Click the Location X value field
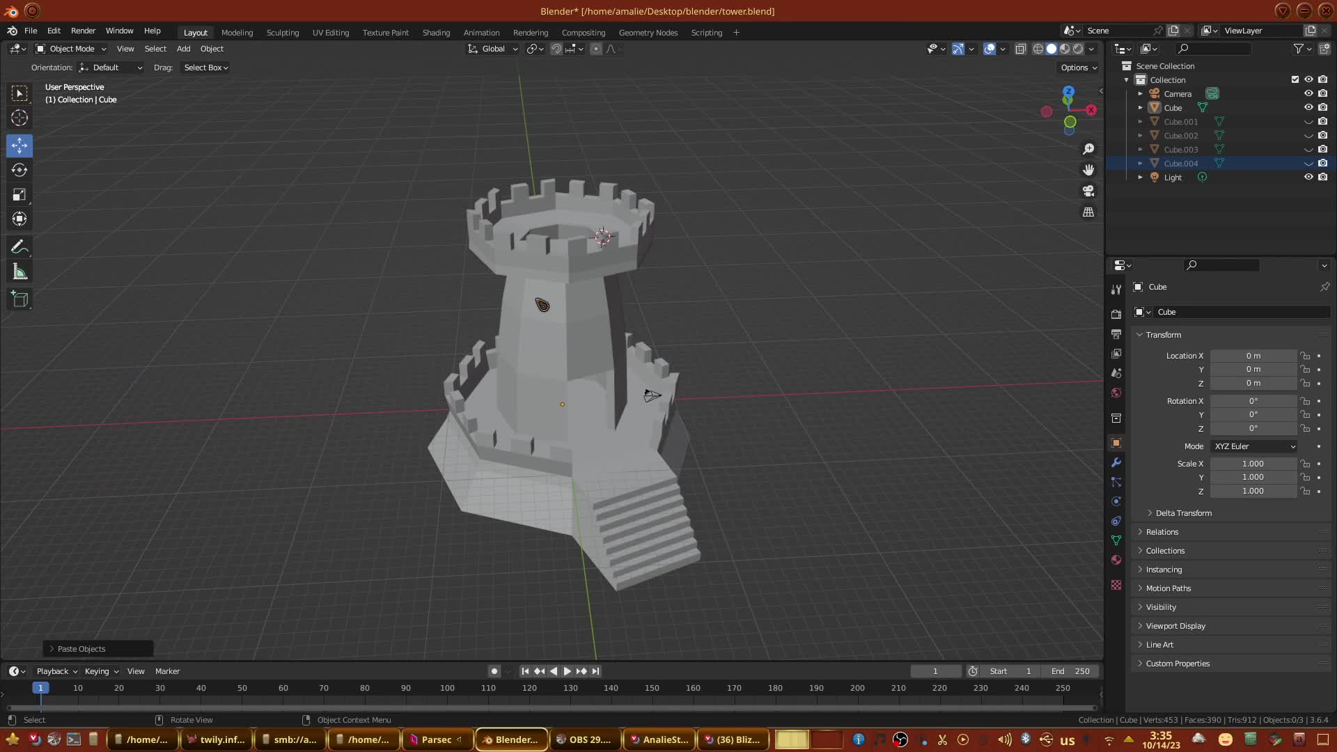The height and width of the screenshot is (752, 1337). tap(1253, 356)
